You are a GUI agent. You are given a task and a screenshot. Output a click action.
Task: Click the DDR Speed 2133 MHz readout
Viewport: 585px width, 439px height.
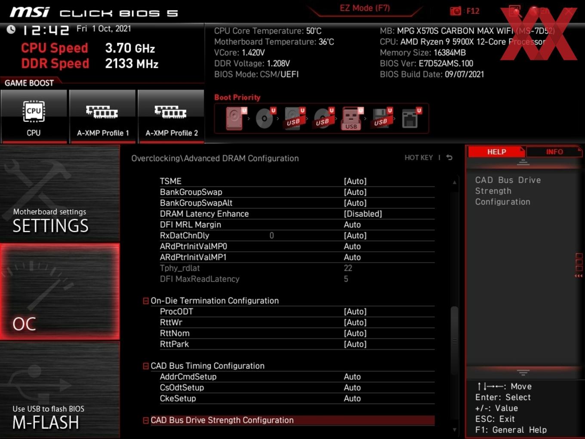tap(90, 64)
